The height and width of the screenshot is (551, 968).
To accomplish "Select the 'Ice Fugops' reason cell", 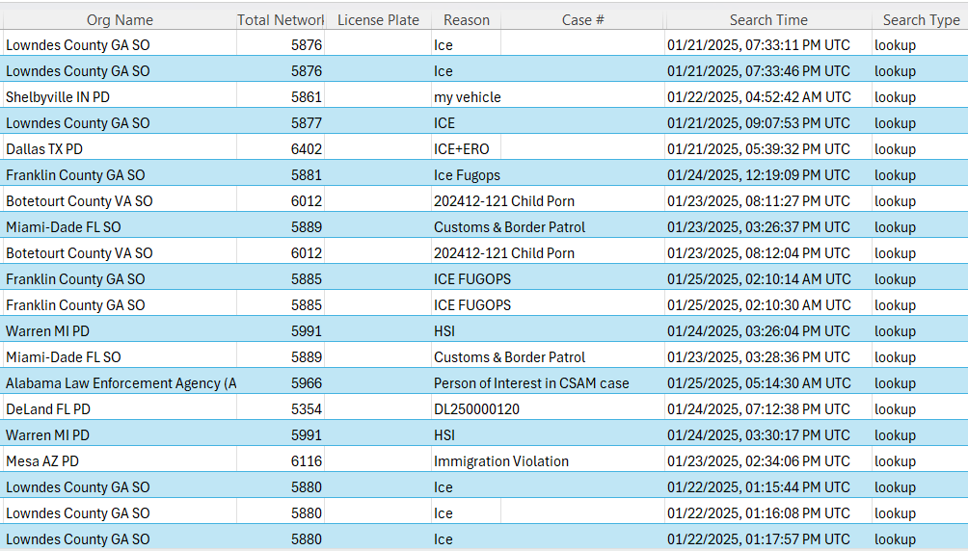I will point(466,175).
